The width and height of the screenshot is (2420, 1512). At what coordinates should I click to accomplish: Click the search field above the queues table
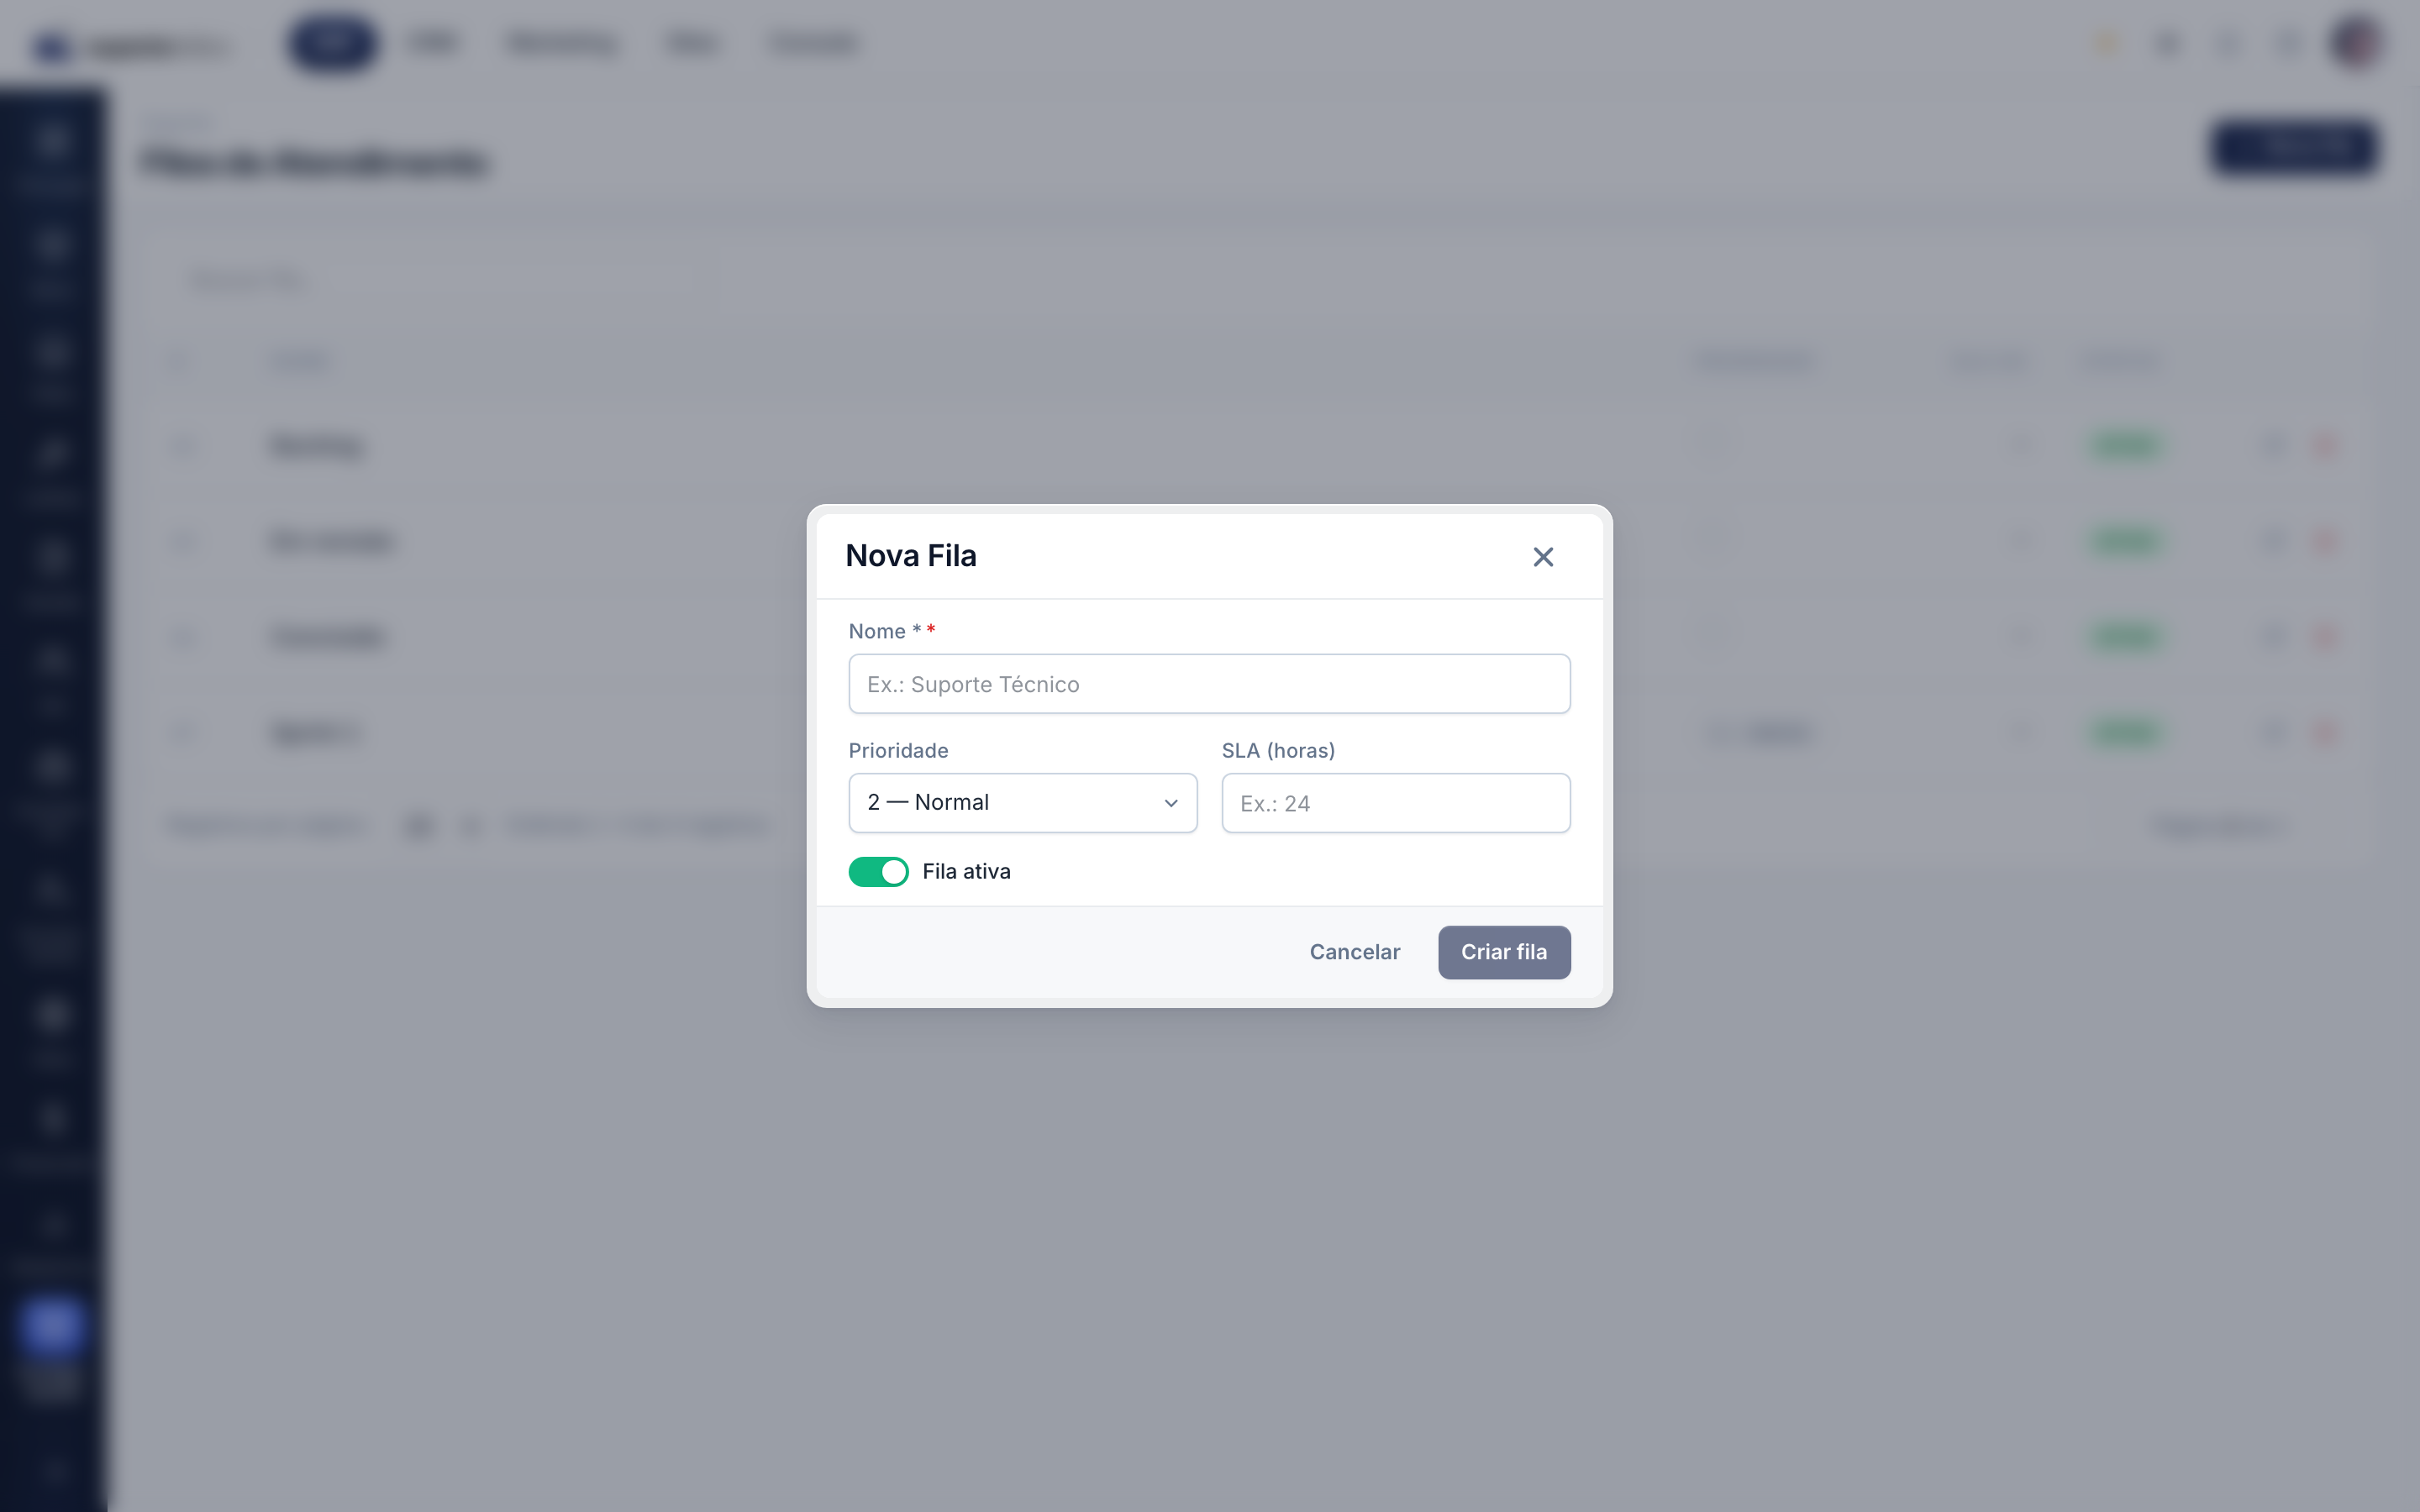440,280
